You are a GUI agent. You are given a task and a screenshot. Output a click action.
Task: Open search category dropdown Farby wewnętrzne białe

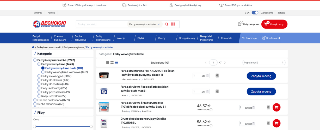point(145,24)
